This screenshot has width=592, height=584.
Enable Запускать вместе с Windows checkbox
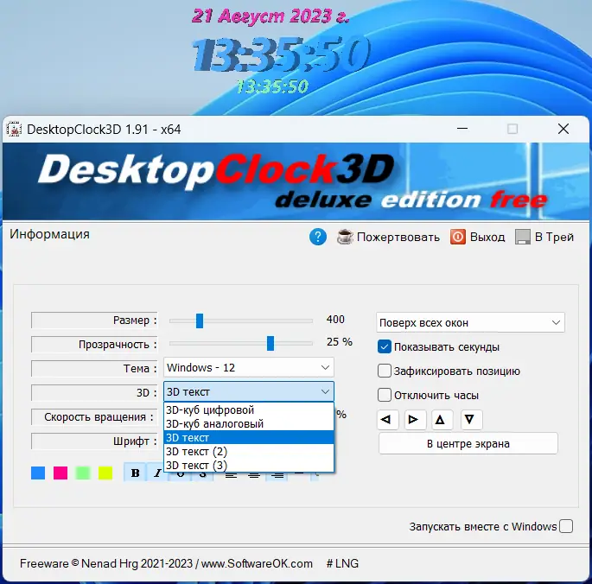[566, 526]
